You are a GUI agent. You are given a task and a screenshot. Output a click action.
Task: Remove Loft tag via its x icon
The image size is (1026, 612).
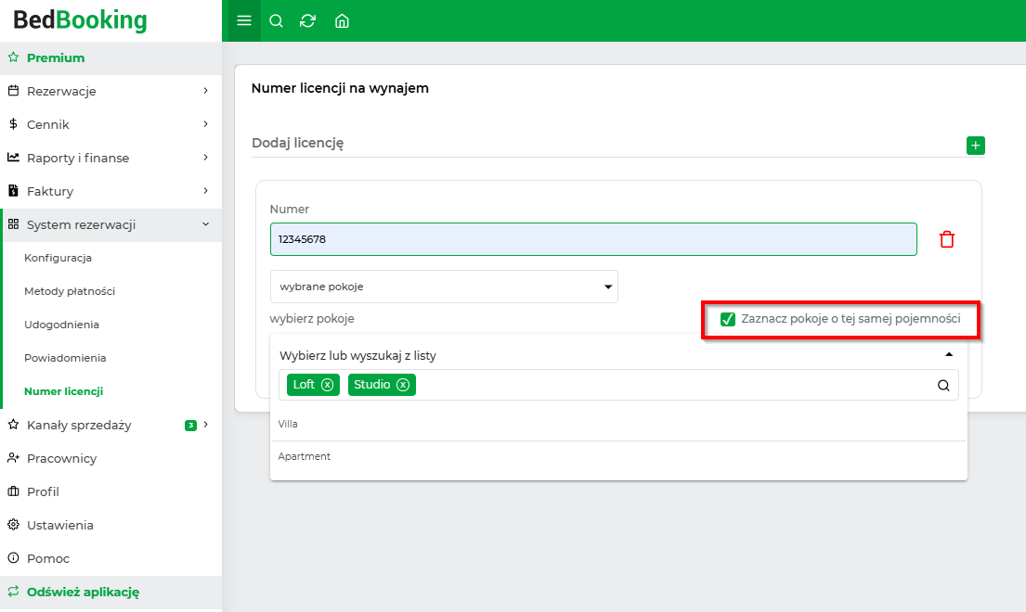(x=327, y=385)
